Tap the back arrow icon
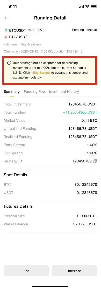 coord(6,18)
